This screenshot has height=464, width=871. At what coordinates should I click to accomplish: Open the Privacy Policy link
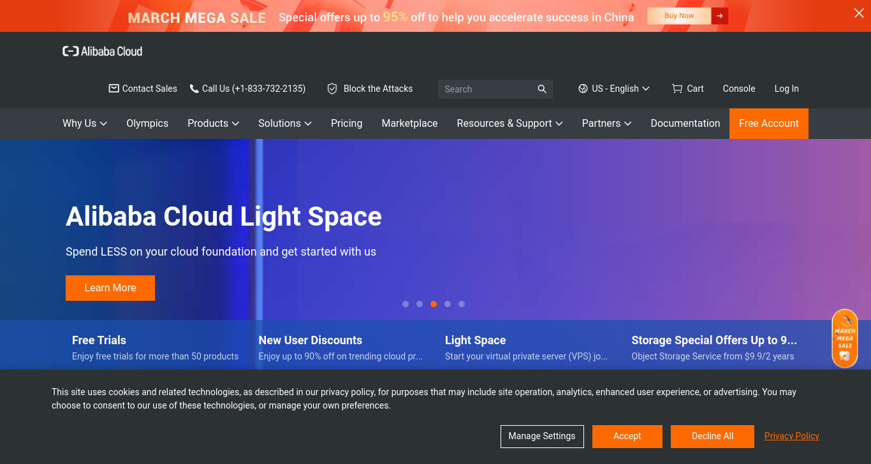coord(792,436)
